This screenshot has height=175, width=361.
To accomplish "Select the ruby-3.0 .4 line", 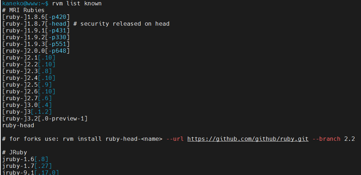I will [x=27, y=105].
